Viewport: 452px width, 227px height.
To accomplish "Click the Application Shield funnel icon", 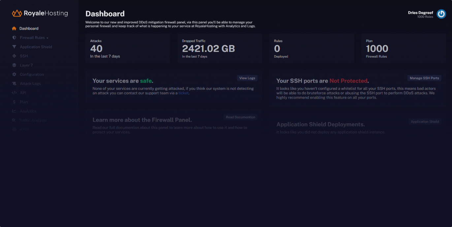I will coord(14,47).
